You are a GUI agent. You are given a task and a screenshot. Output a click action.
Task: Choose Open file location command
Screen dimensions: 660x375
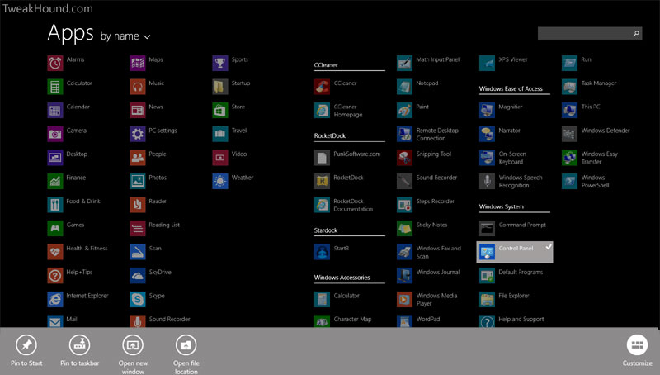[x=186, y=355]
